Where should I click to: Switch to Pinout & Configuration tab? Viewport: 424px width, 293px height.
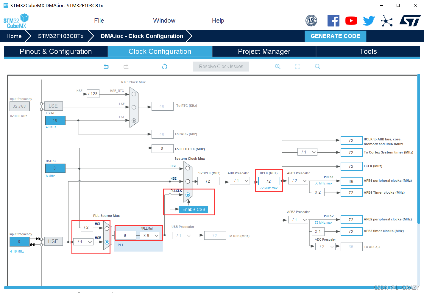click(56, 51)
